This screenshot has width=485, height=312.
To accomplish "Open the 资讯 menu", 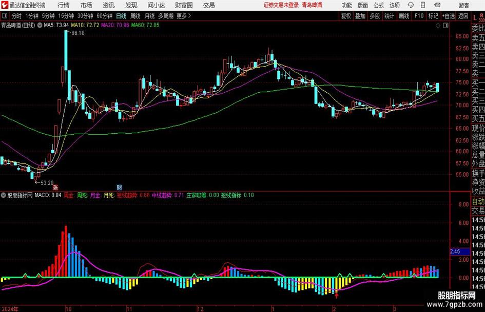I will tap(109, 5).
